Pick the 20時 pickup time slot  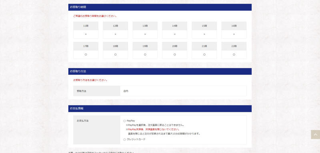174,50
